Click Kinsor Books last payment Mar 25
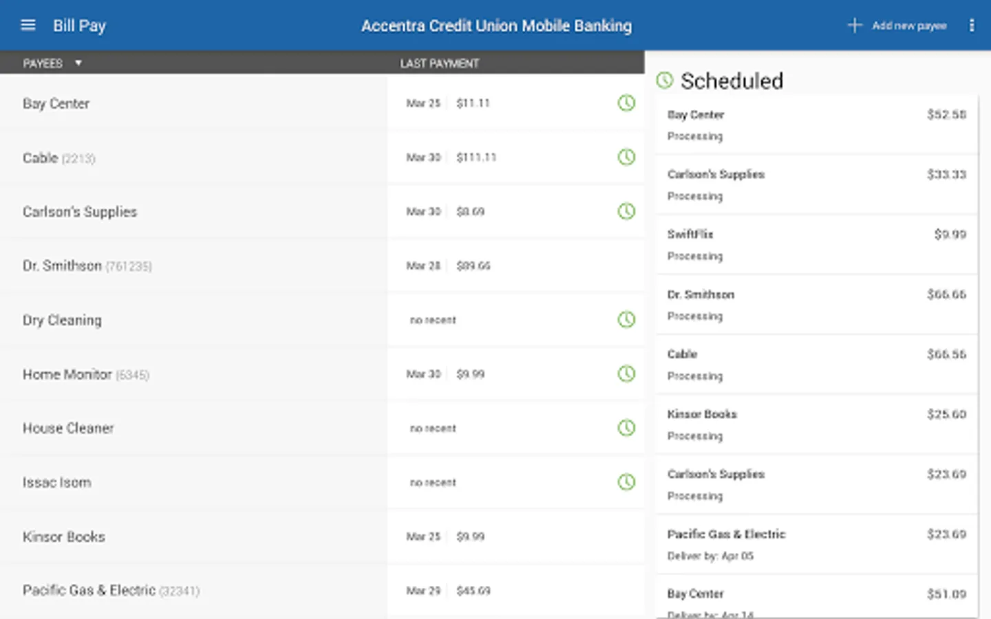The image size is (991, 619). point(423,536)
